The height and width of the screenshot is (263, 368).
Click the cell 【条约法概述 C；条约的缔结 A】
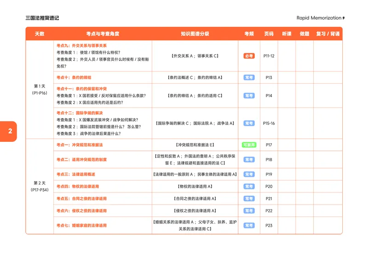coord(195,77)
